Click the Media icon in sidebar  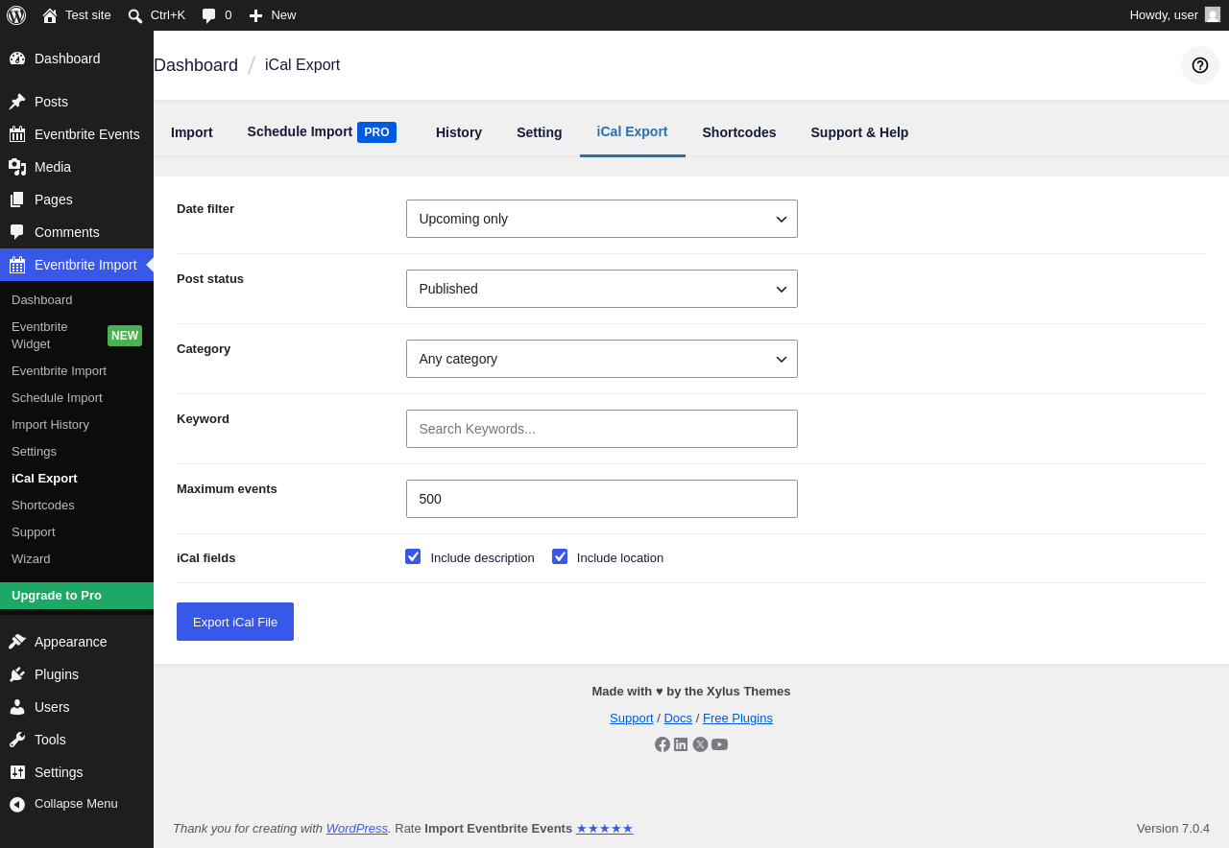[17, 167]
